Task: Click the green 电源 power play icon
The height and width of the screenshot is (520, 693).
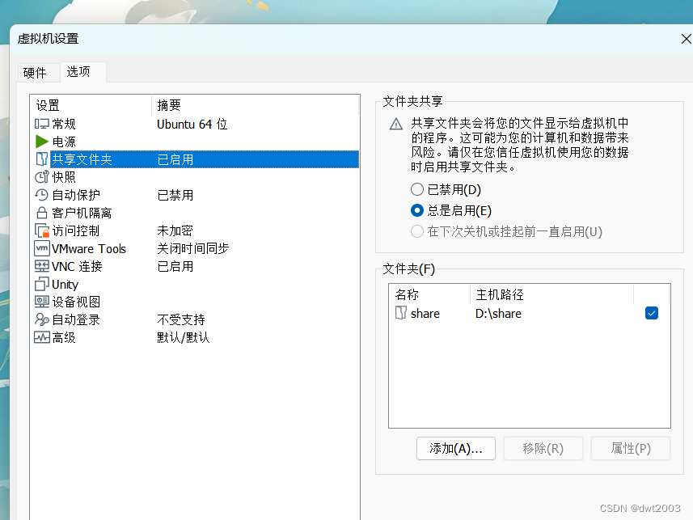Action: [x=41, y=142]
